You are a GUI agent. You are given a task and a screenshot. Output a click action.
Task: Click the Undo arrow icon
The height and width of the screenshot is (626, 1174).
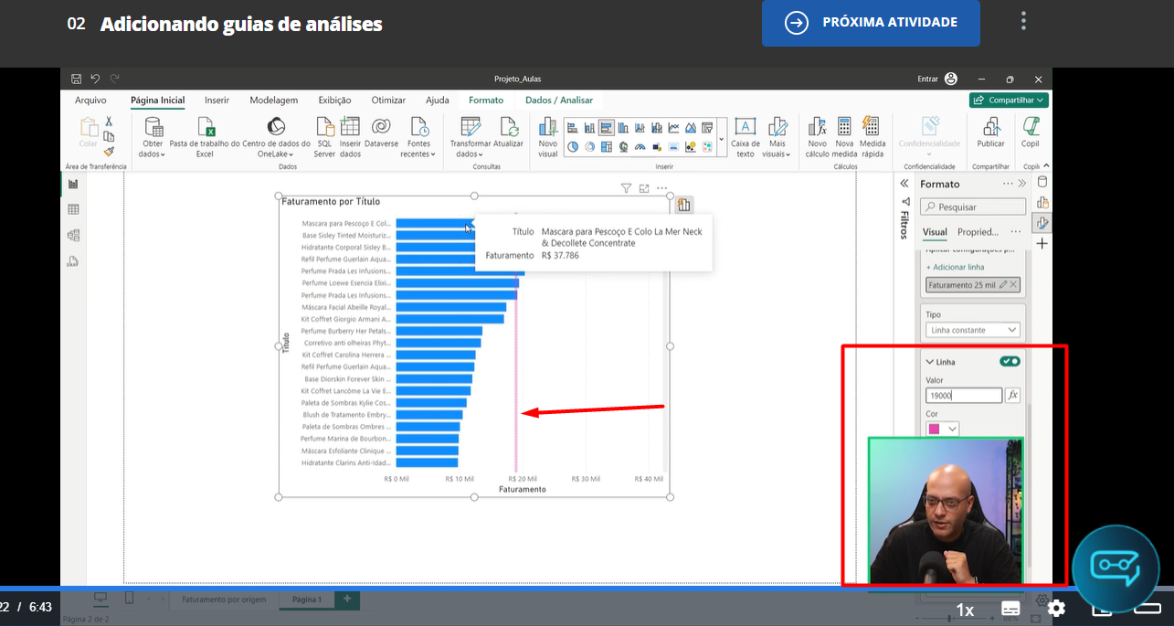pos(95,80)
